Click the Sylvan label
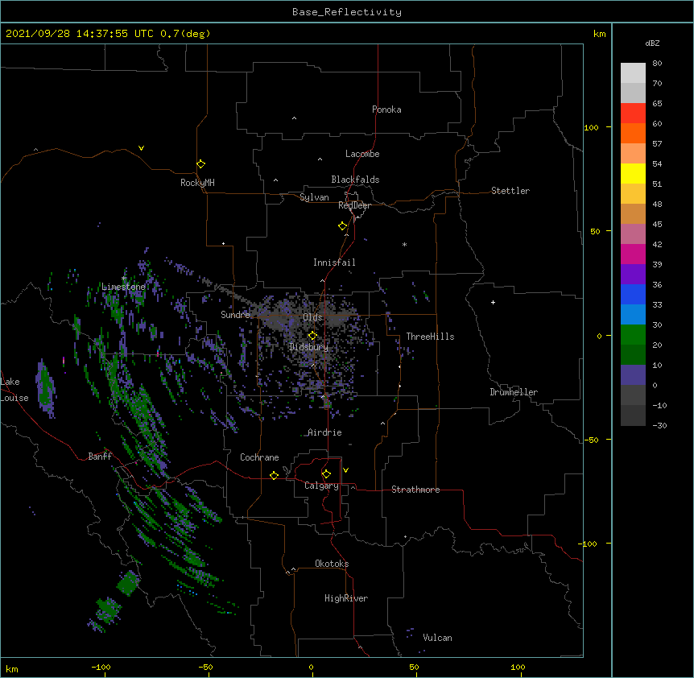694x678 pixels. 314,197
